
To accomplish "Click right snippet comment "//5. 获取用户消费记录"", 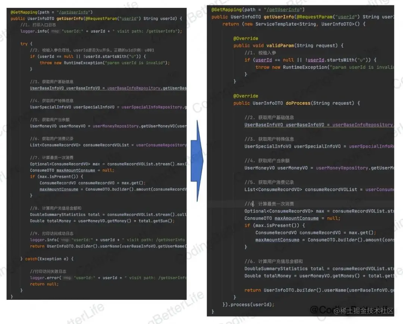I will [x=269, y=182].
